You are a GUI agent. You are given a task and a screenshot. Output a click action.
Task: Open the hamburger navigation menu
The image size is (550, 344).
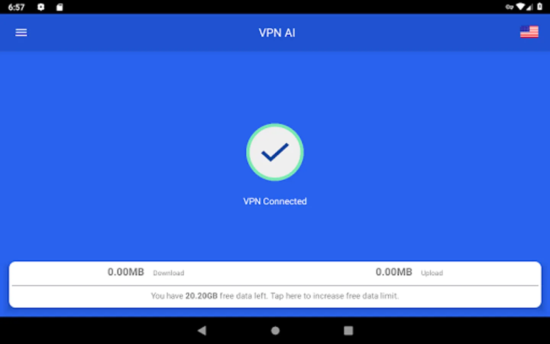[x=21, y=32]
